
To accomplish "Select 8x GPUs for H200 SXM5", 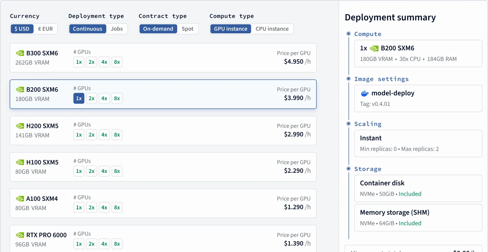I will tap(117, 135).
